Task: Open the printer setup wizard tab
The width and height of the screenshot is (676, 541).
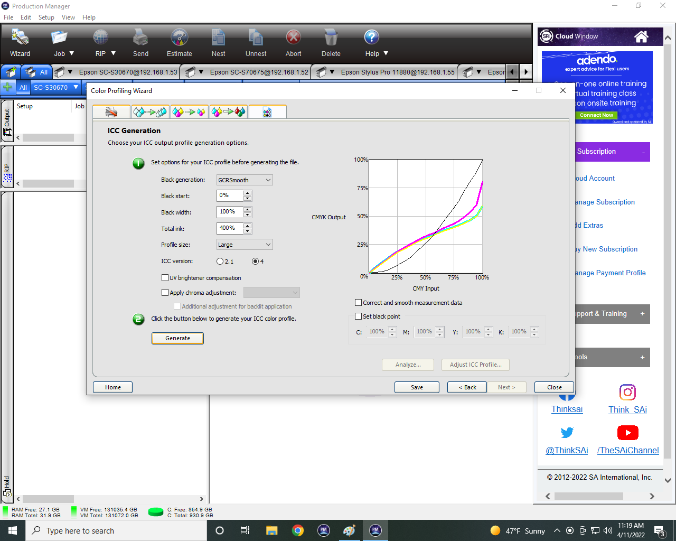Action: pyautogui.click(x=111, y=112)
